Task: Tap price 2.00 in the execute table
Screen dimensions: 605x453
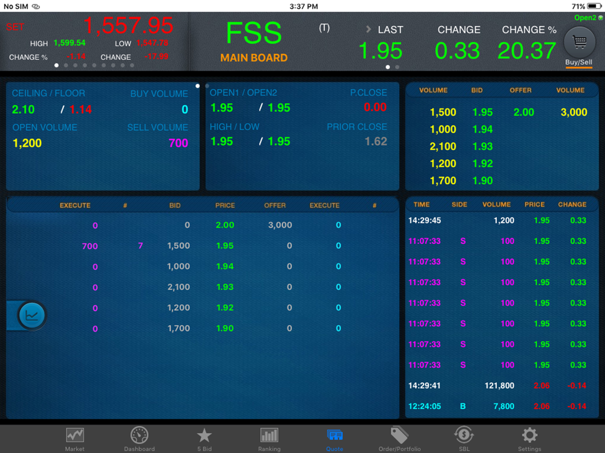Action: tap(225, 225)
